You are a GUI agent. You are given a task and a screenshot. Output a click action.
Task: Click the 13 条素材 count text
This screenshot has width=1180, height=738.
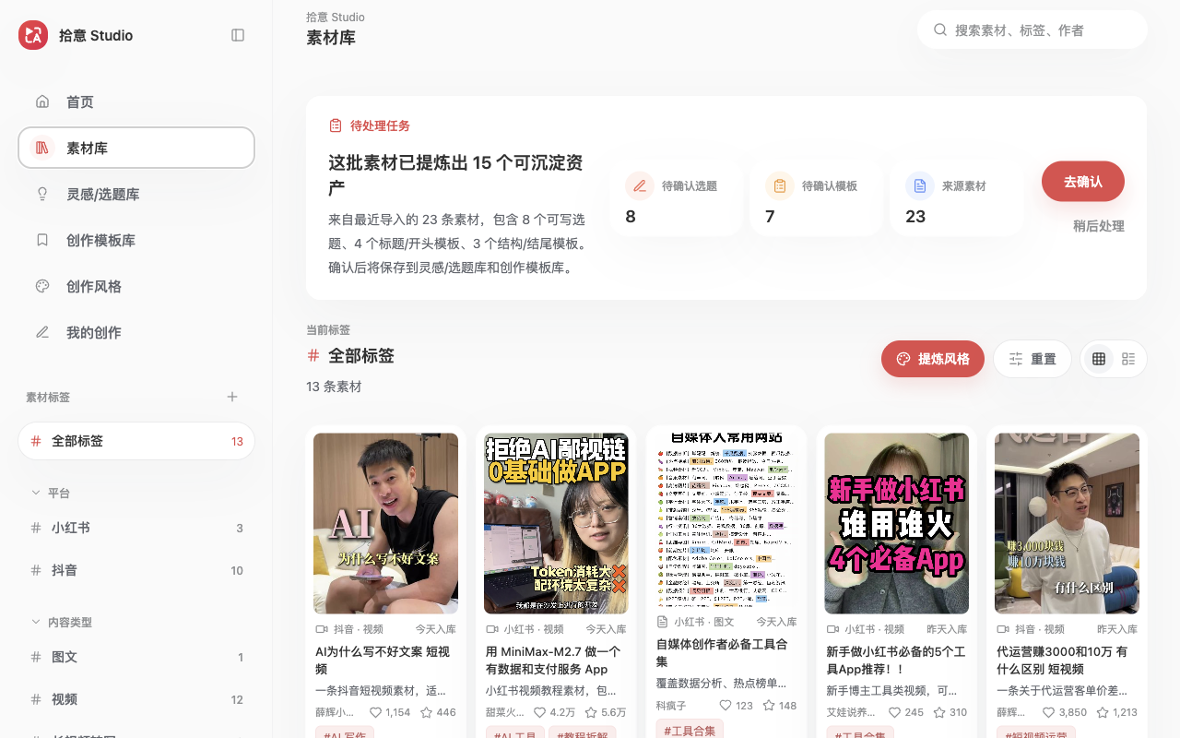click(x=334, y=387)
